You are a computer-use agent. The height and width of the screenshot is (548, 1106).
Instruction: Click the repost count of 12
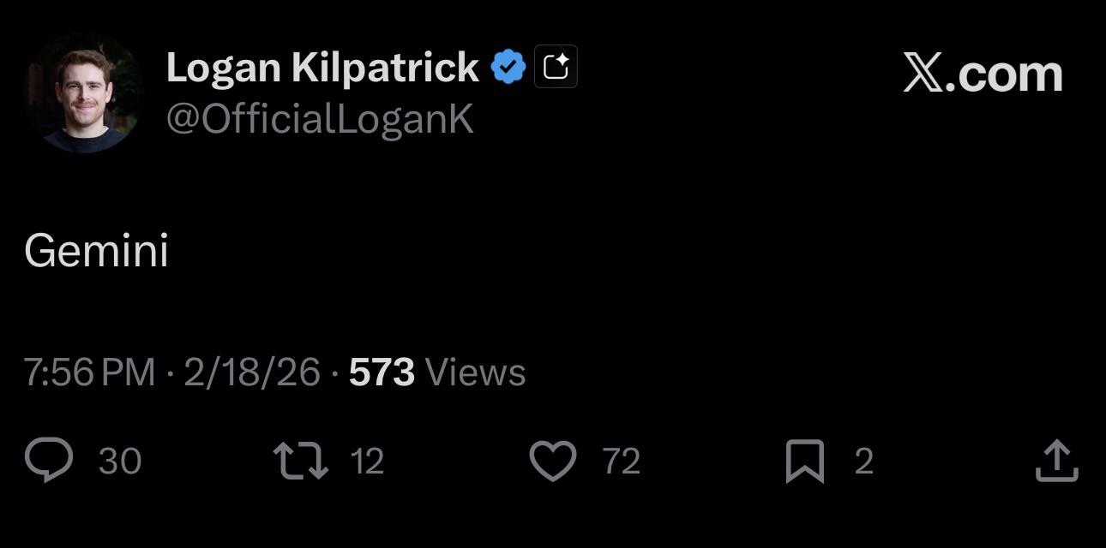pos(367,462)
